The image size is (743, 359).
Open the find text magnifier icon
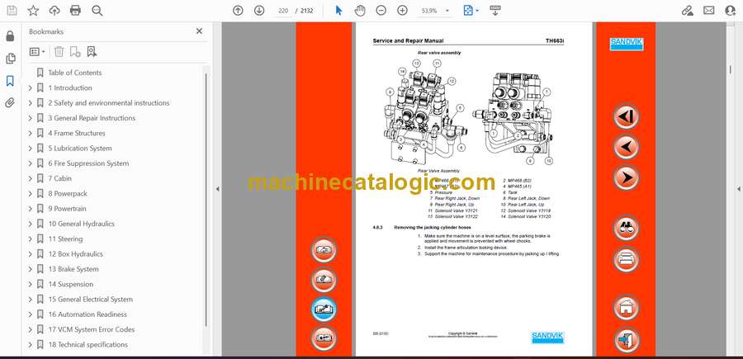coord(97,11)
